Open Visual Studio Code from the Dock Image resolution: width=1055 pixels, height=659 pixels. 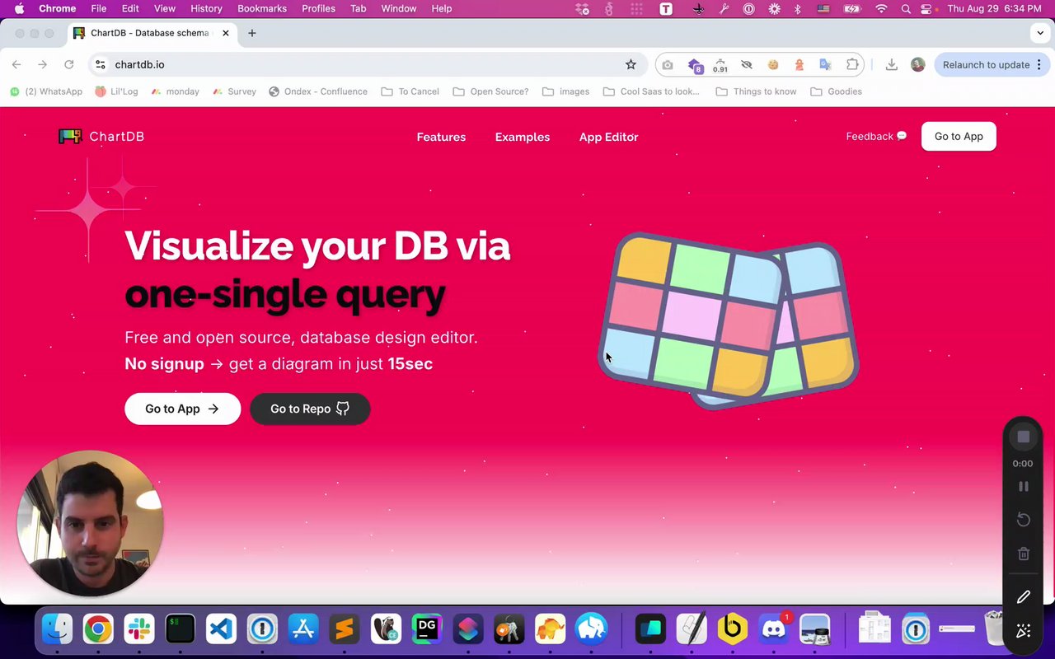point(221,630)
